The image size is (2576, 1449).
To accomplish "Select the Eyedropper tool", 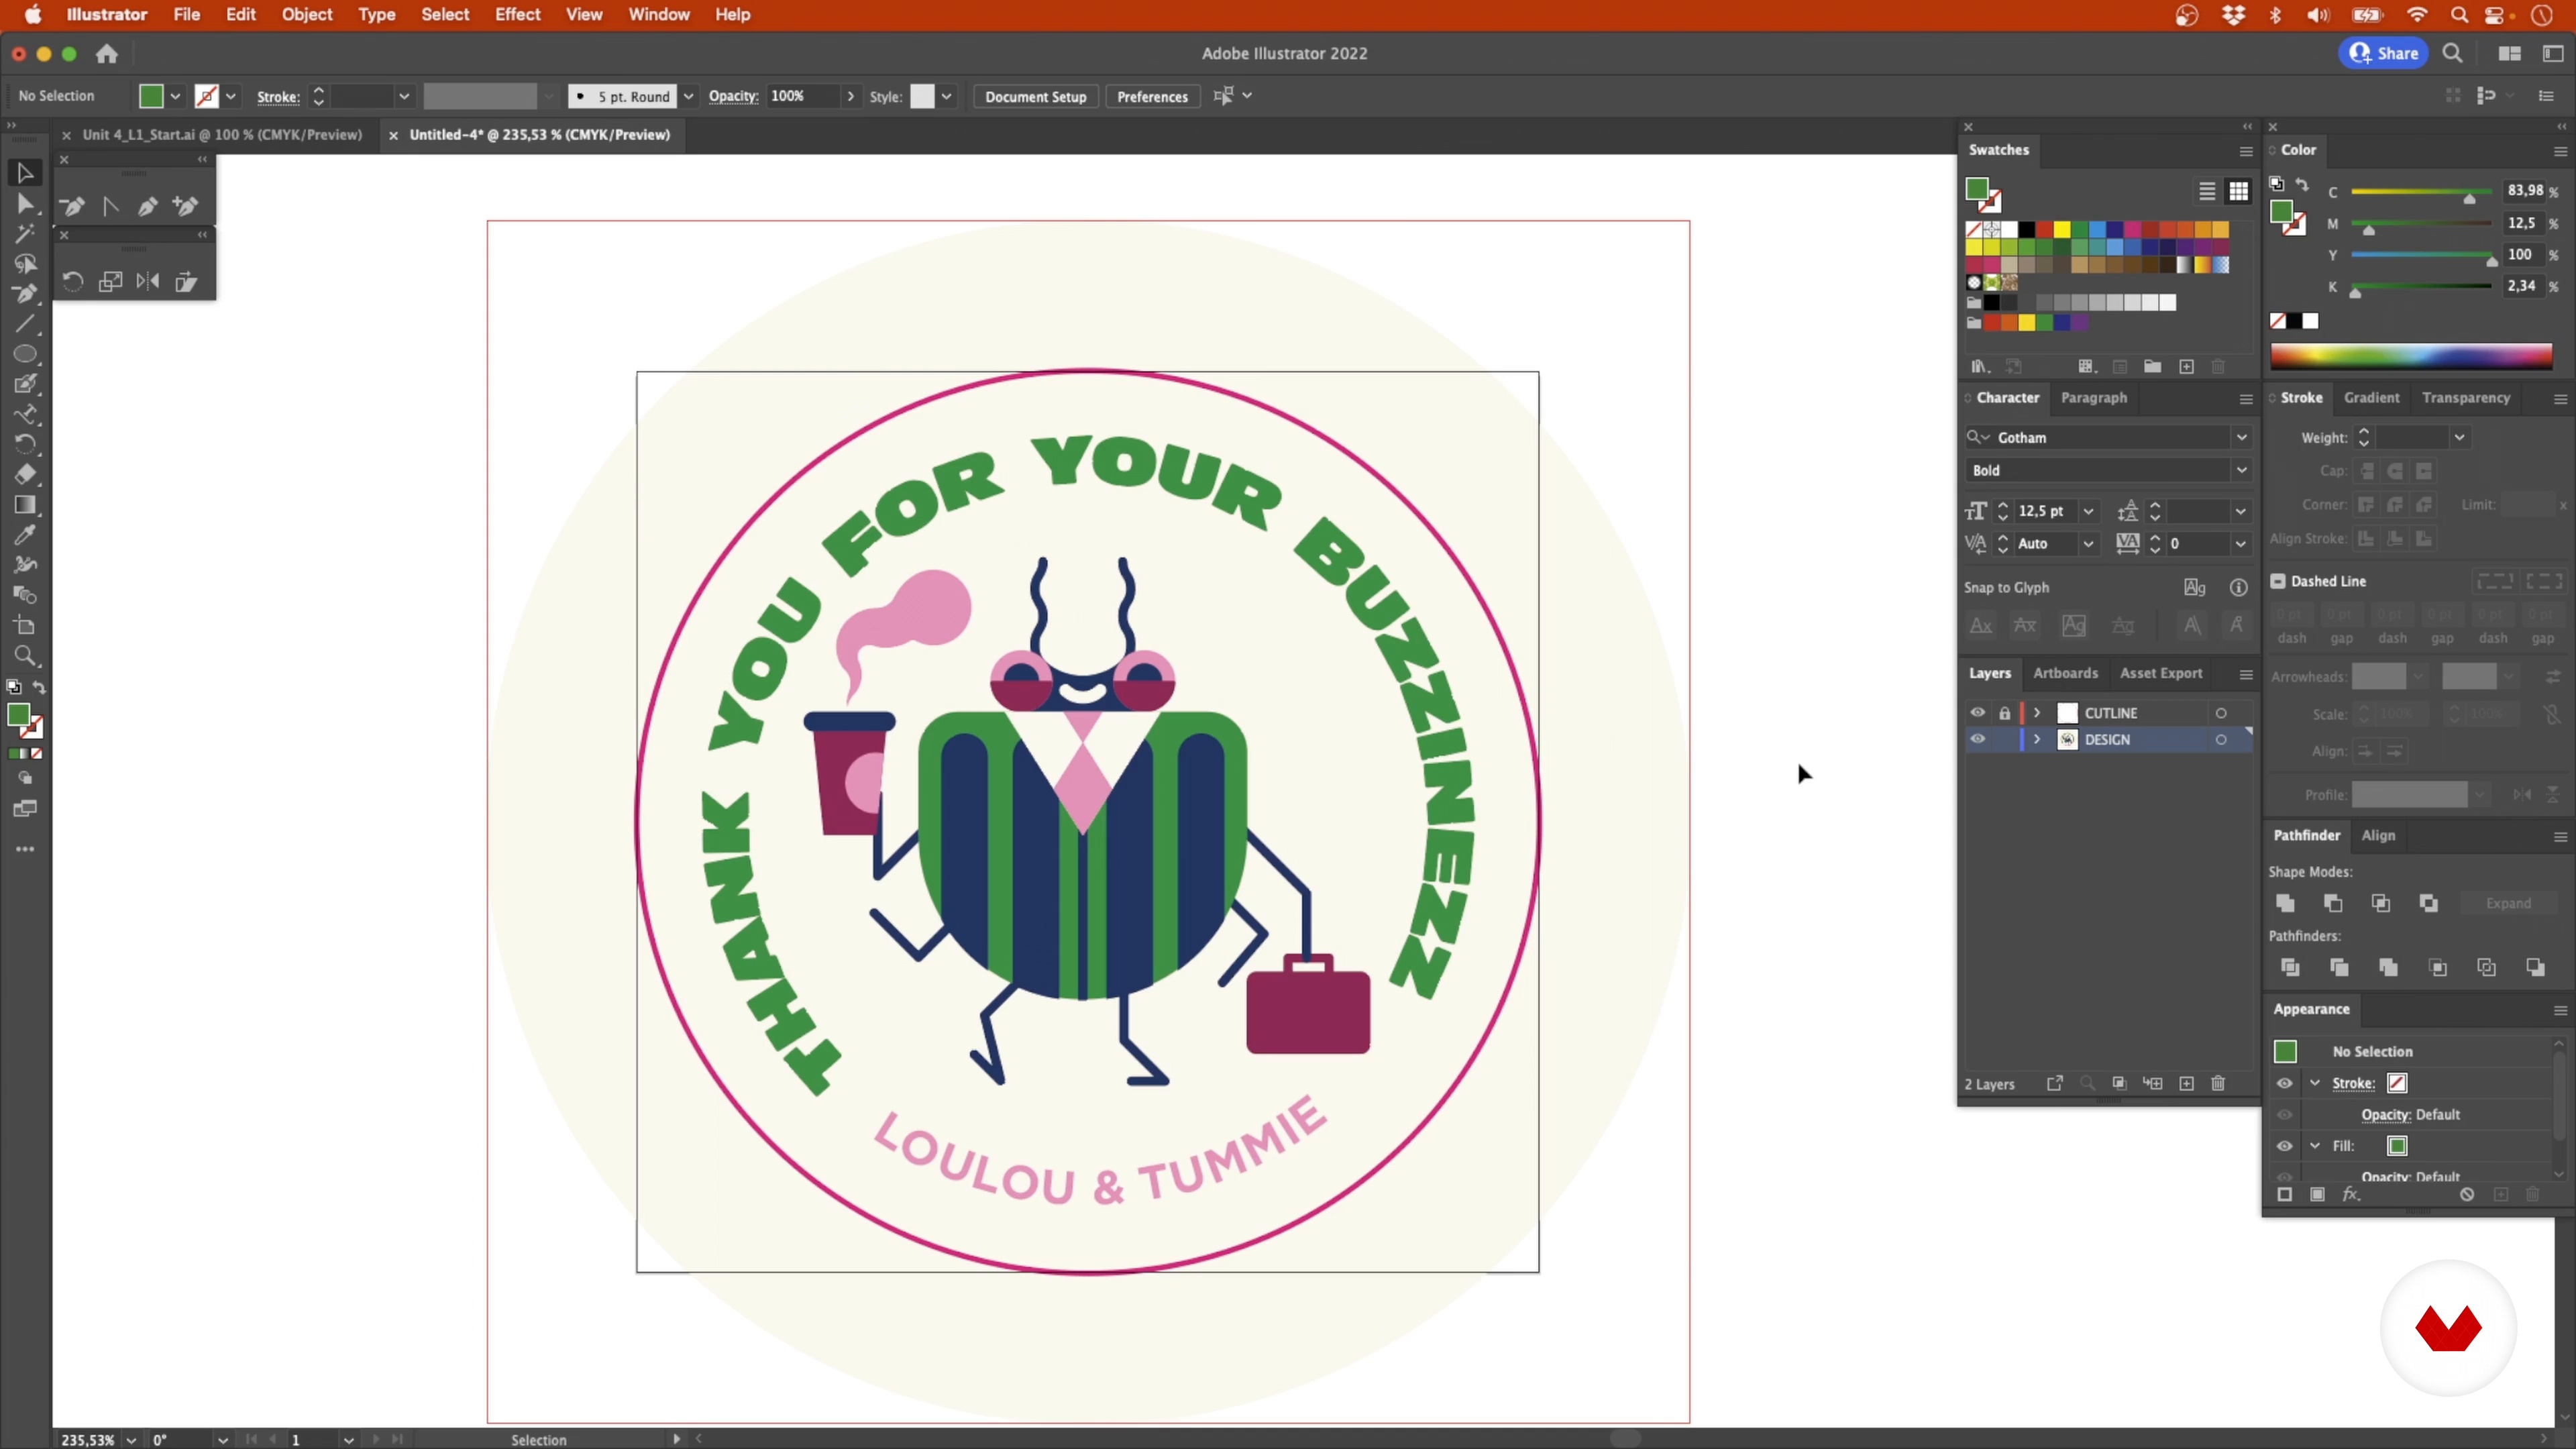I will coord(25,535).
